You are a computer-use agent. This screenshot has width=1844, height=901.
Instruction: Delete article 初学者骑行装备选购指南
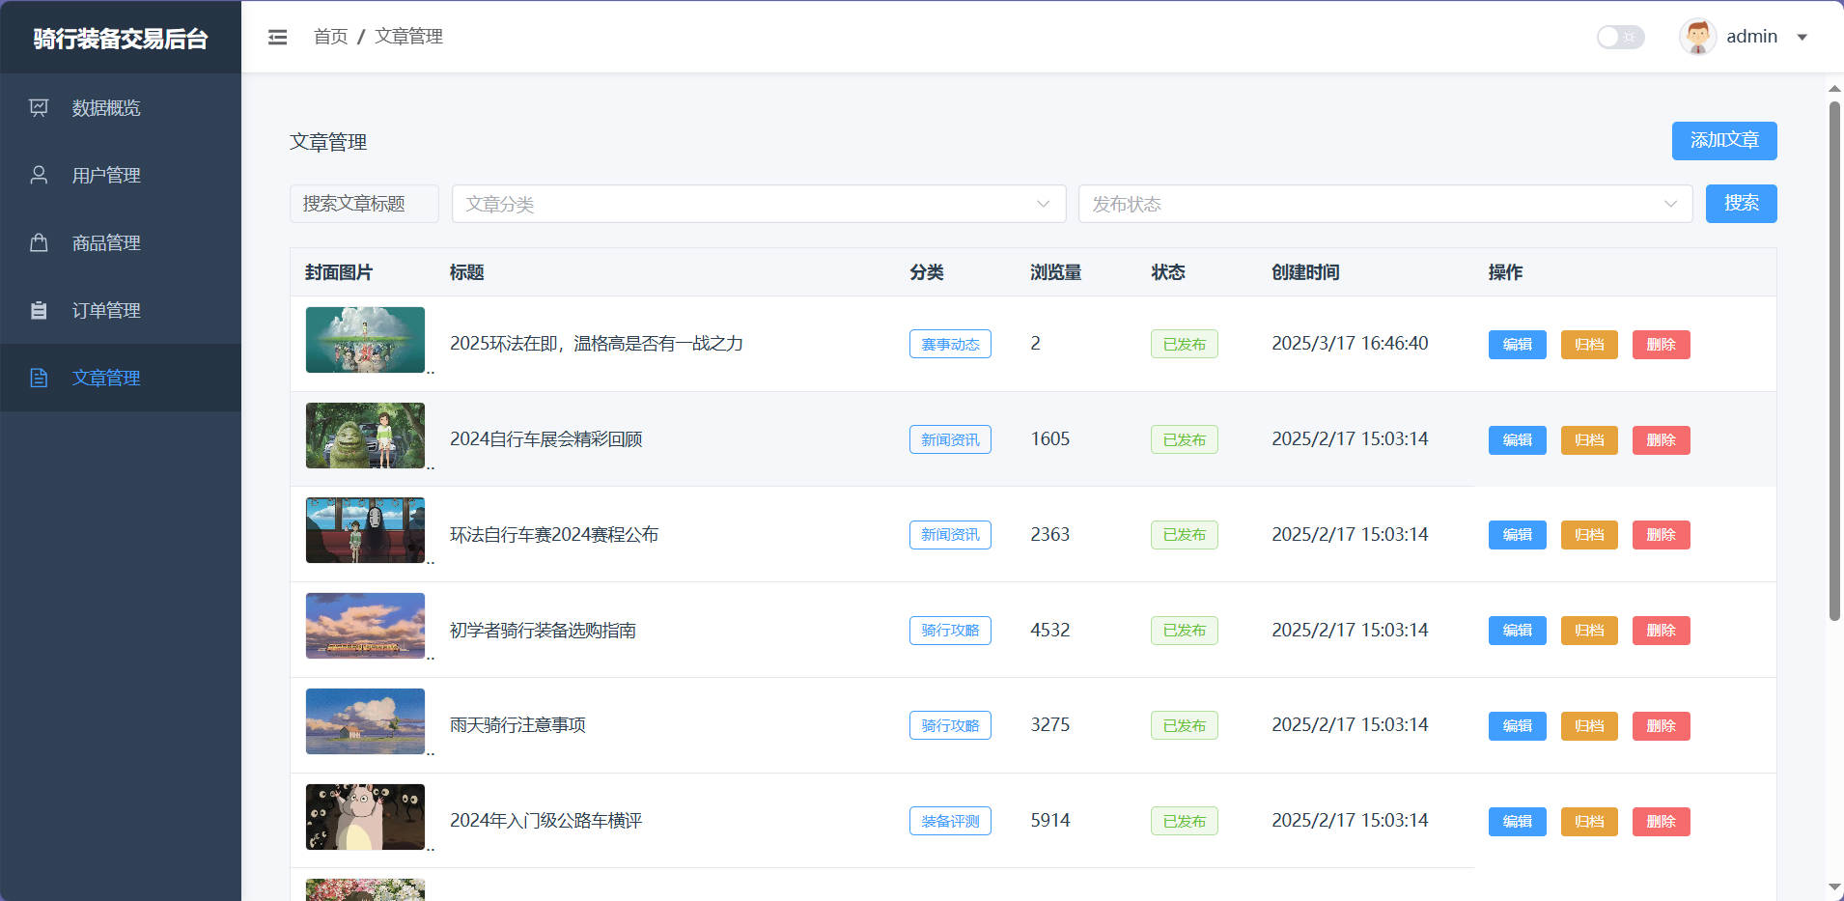pos(1661,631)
